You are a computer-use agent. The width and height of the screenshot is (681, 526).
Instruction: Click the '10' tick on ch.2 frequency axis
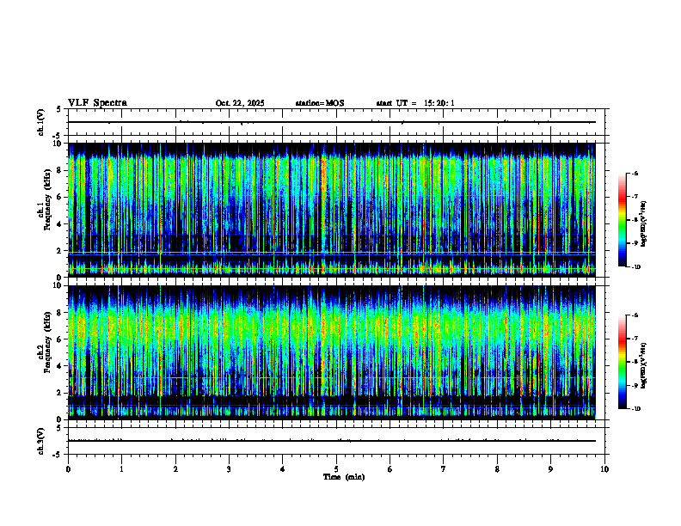click(59, 285)
